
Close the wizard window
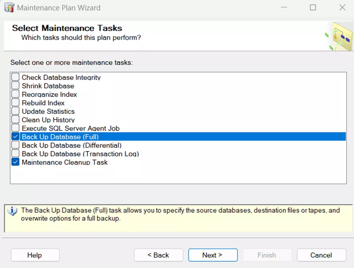click(x=342, y=8)
